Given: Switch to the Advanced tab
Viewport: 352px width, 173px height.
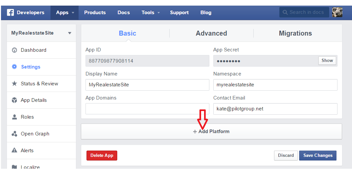Looking at the screenshot, I should tap(211, 33).
